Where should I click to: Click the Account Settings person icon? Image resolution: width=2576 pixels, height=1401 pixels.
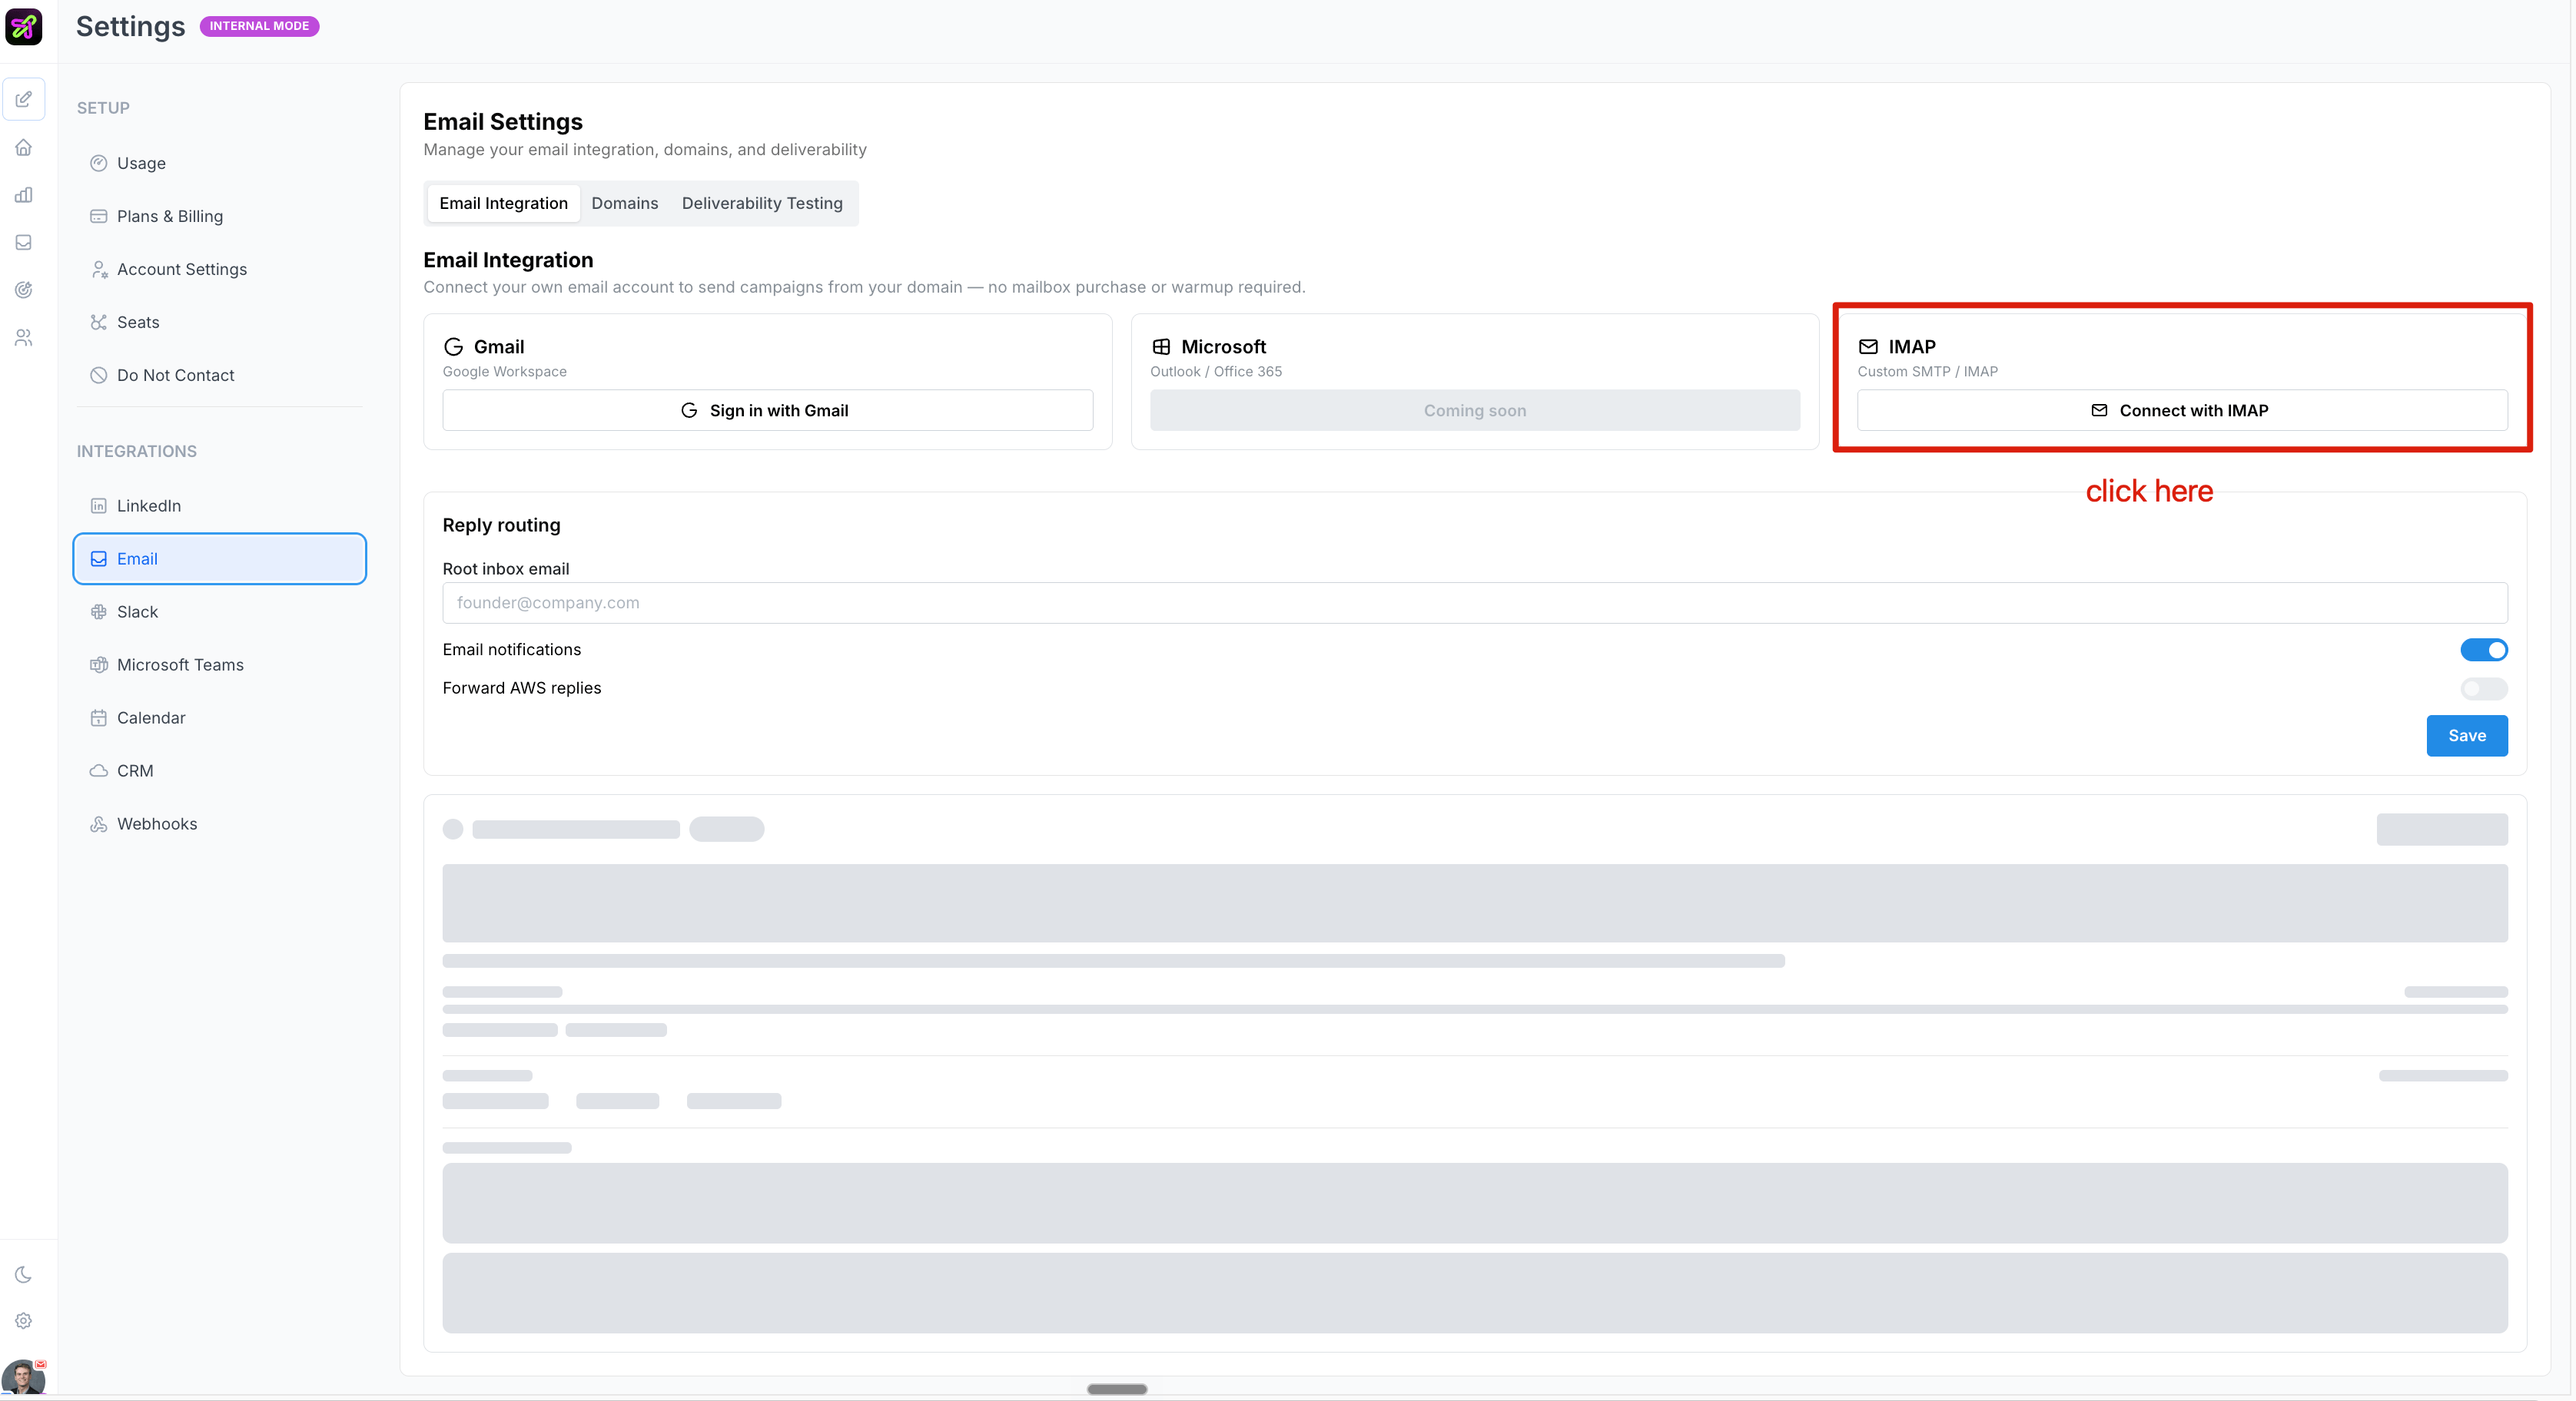tap(98, 269)
